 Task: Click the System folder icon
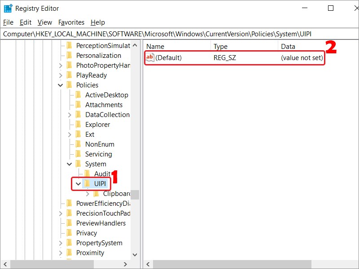point(78,164)
